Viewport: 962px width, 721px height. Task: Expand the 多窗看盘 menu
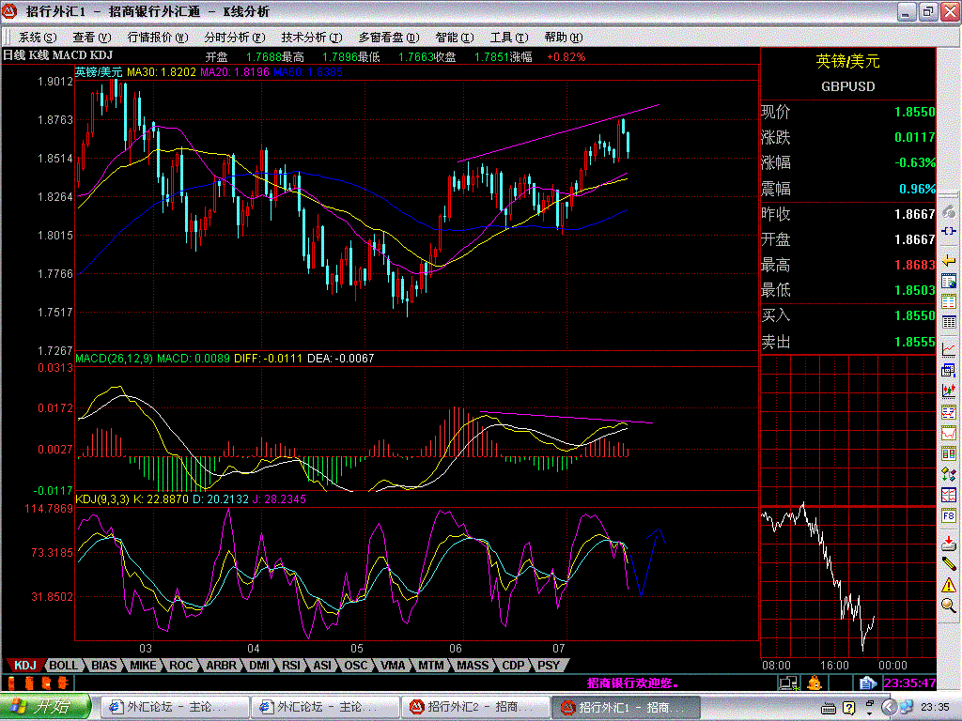point(387,38)
